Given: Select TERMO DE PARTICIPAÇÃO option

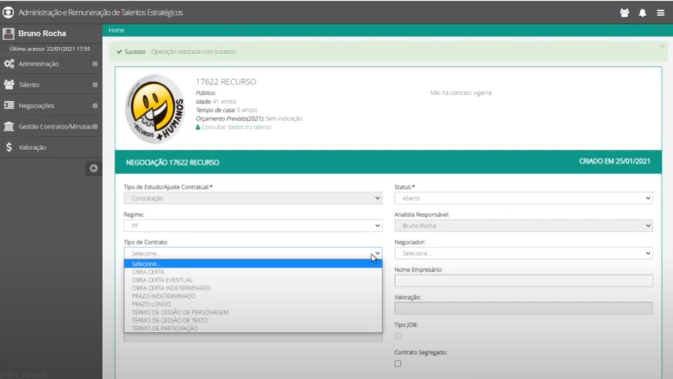Looking at the screenshot, I should tap(253, 328).
